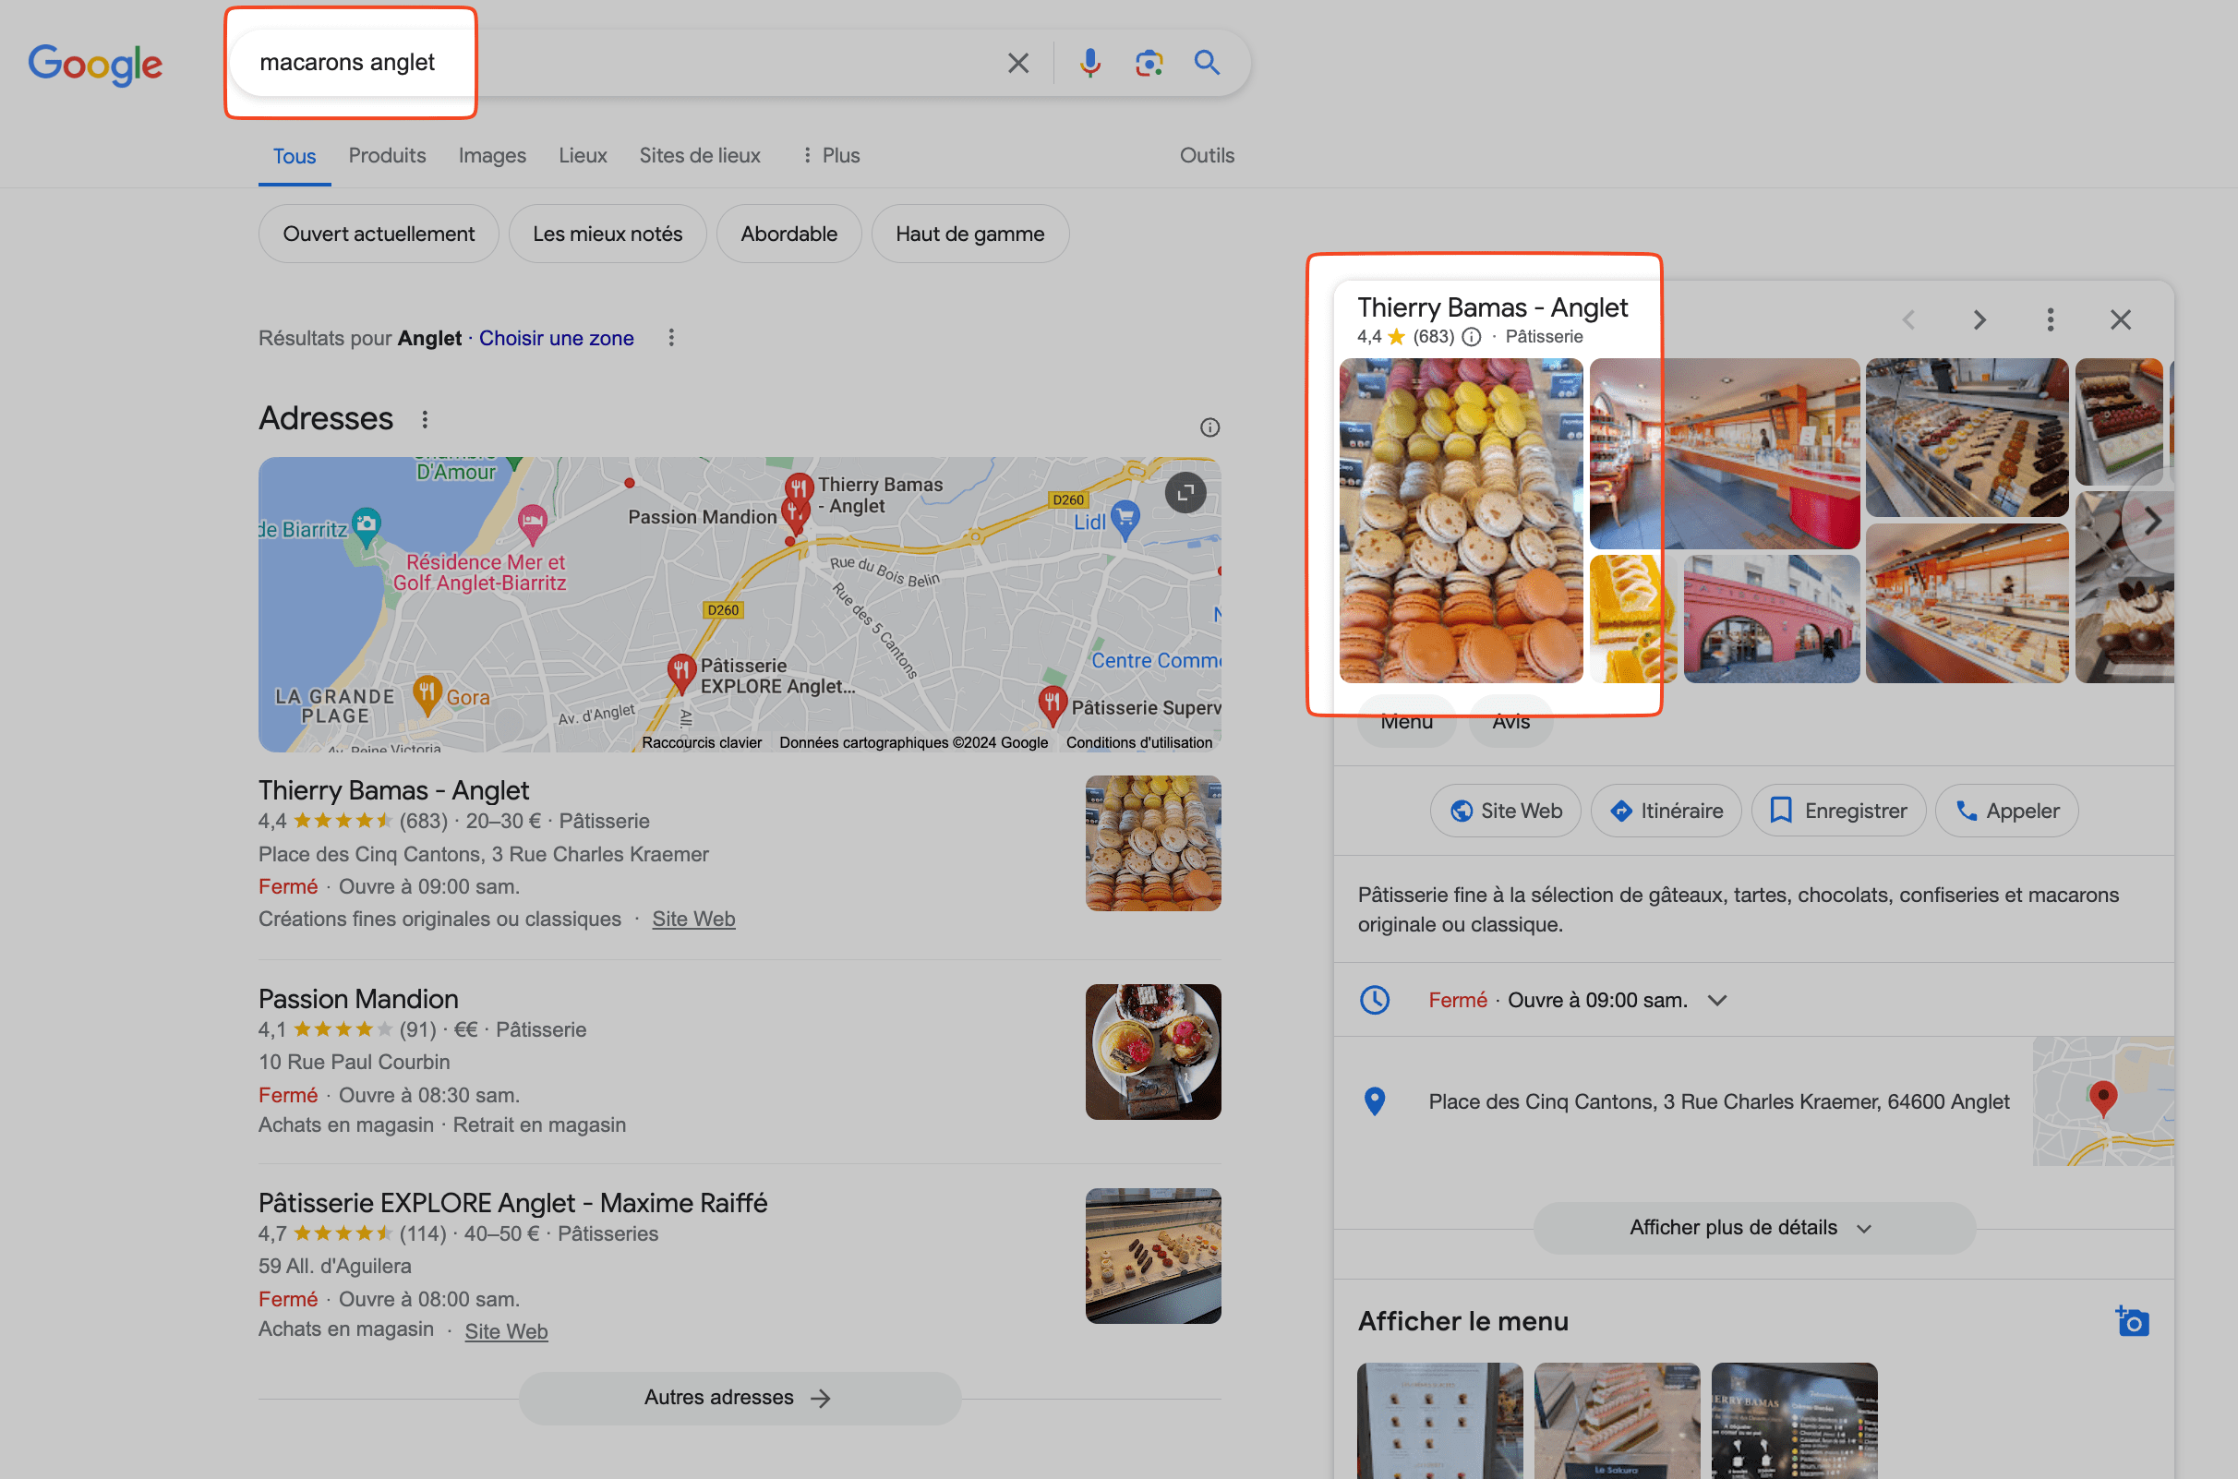Switch to the Produits tab

tap(387, 156)
